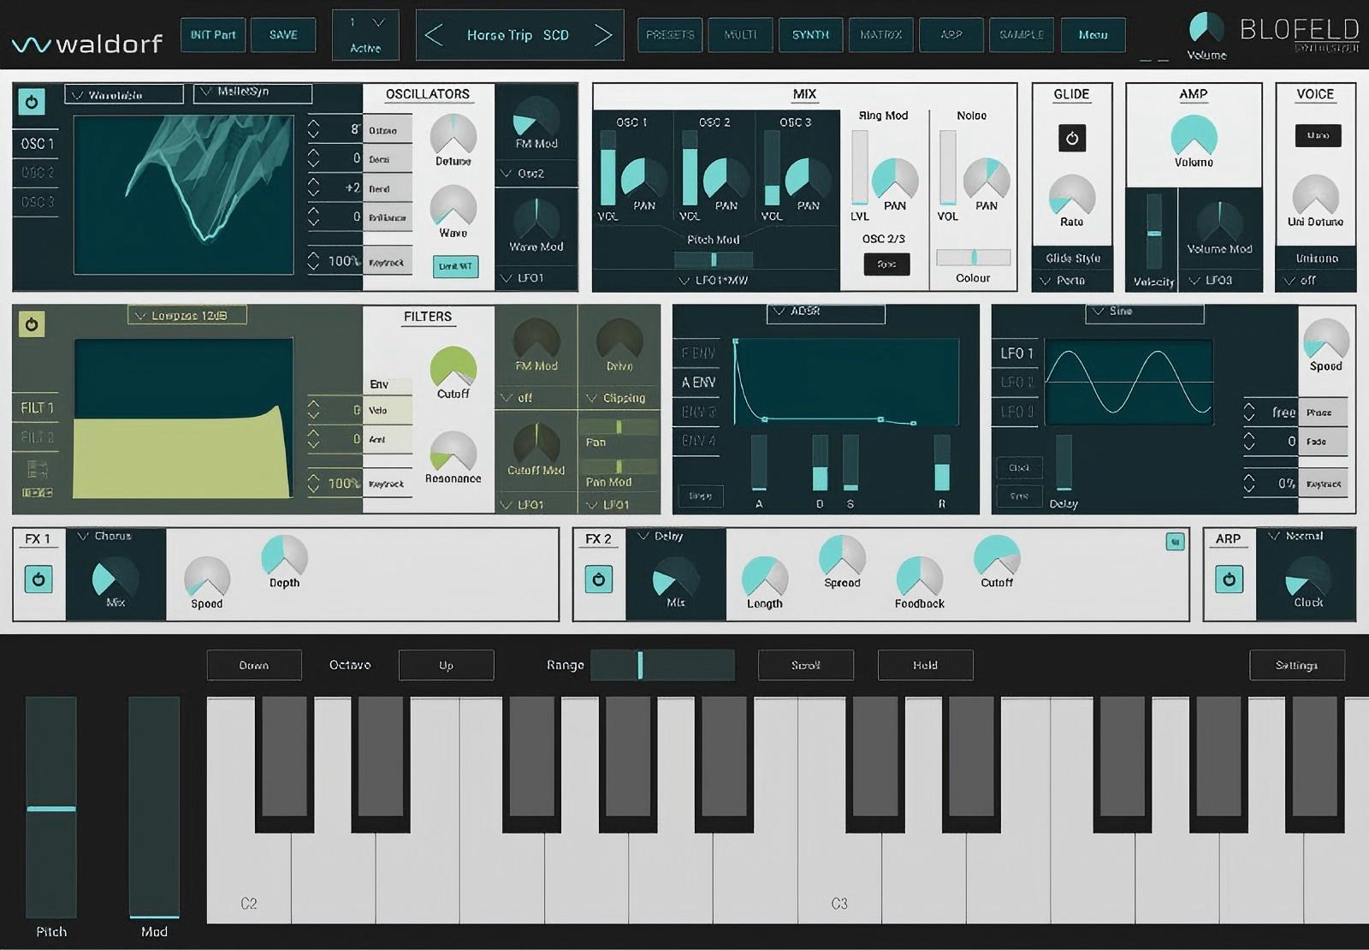Viewport: 1369px width, 950px height.
Task: Open the ADSR envelope mode dropdown
Action: (x=826, y=312)
